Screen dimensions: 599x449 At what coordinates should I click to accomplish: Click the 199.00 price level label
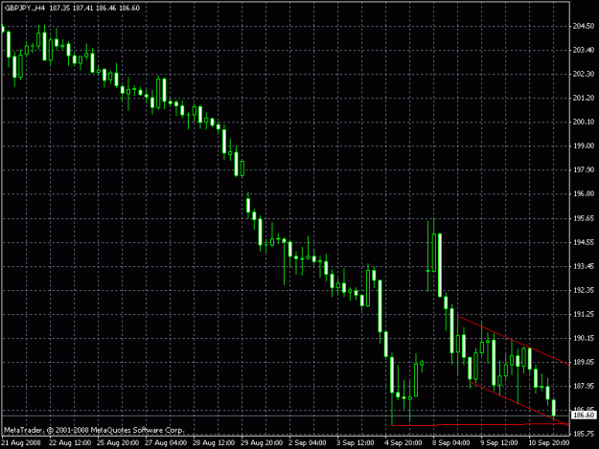coord(584,146)
